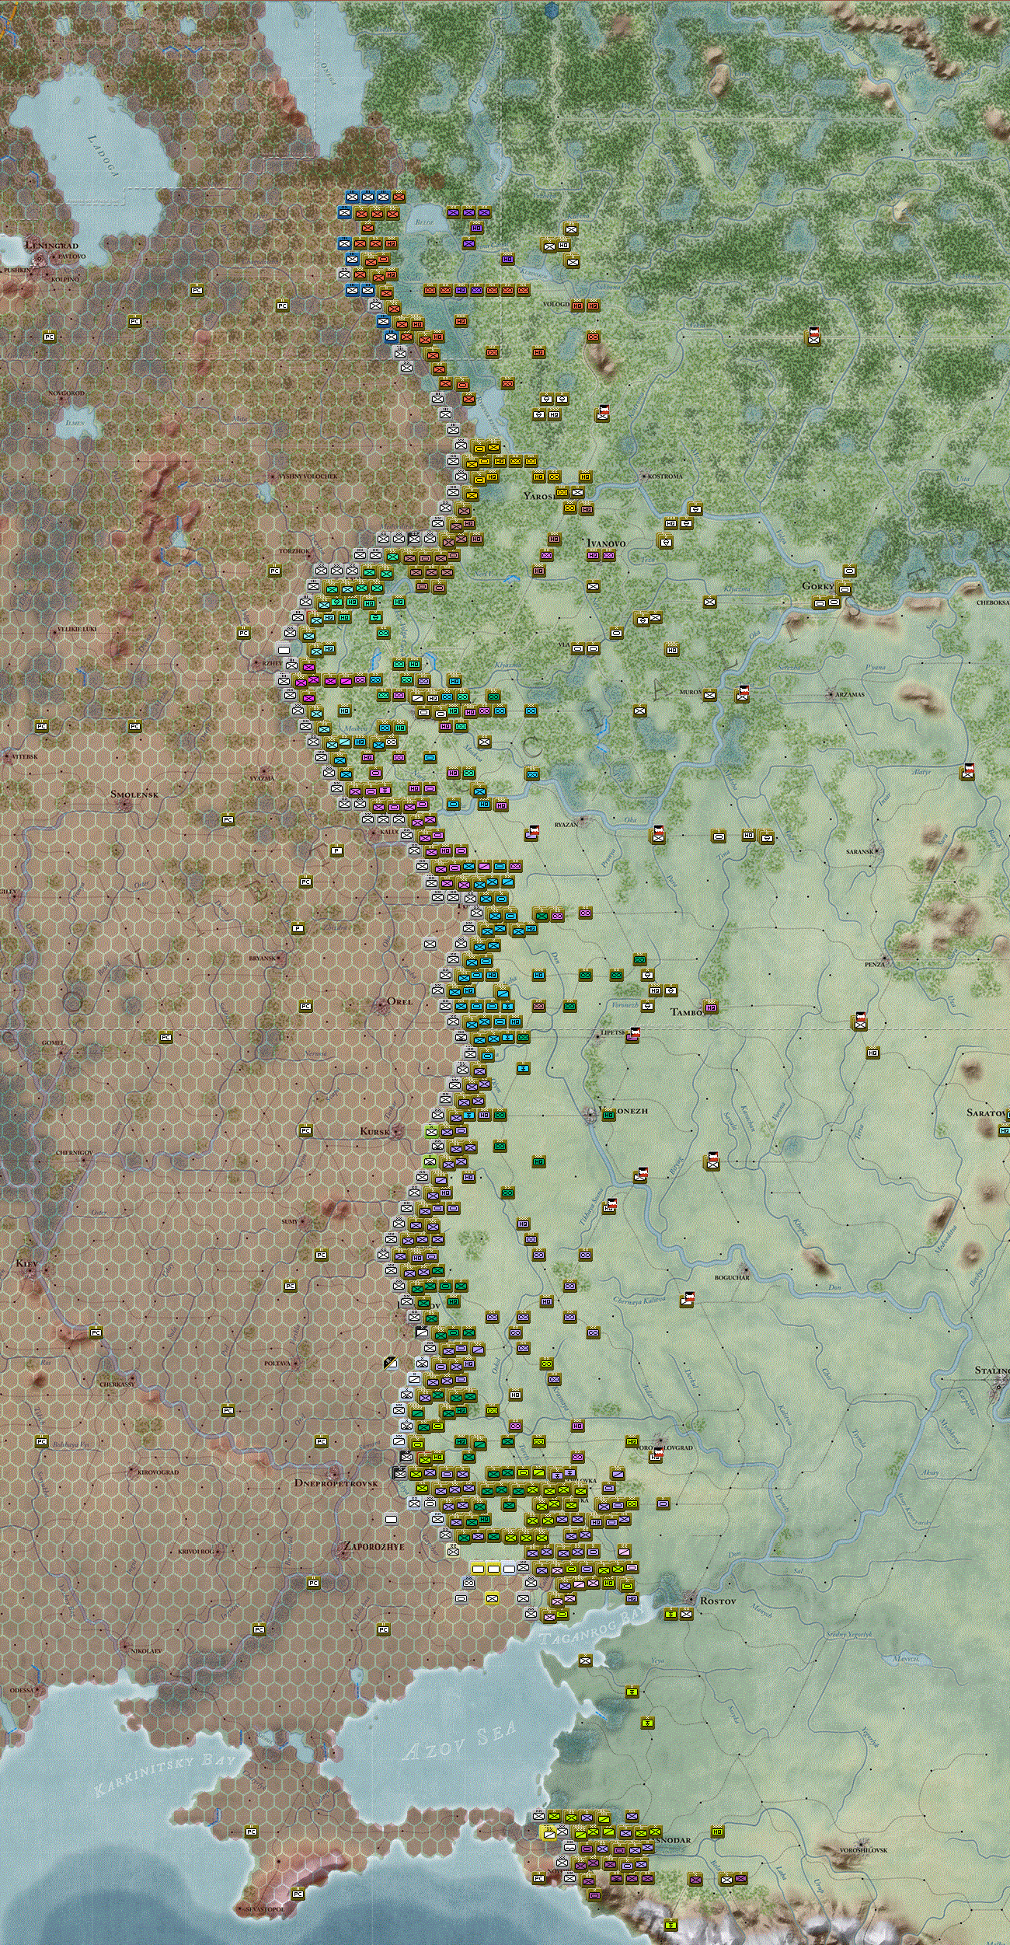Click the Azov Sea label
1010x1945 pixels.
pos(461,1741)
